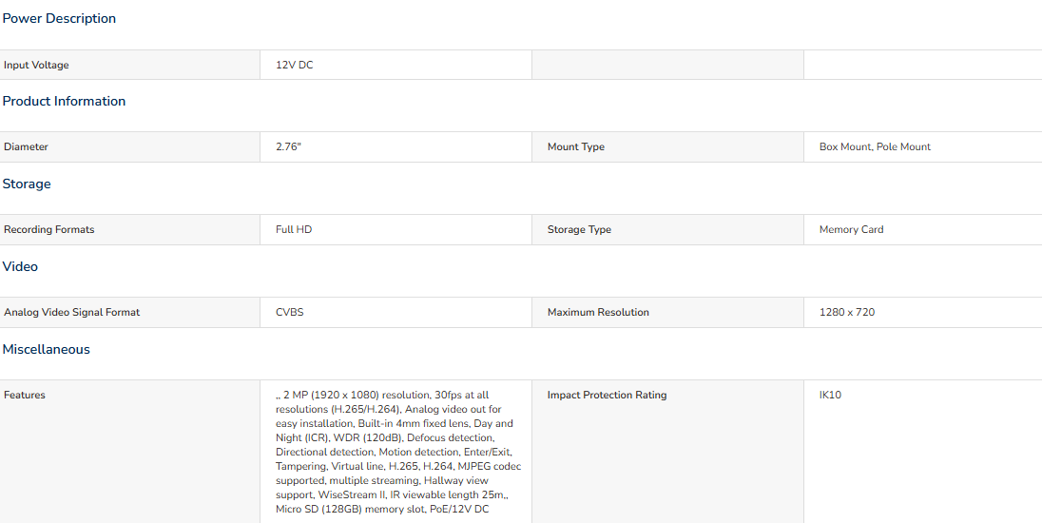Click the 12V DC value

[295, 65]
